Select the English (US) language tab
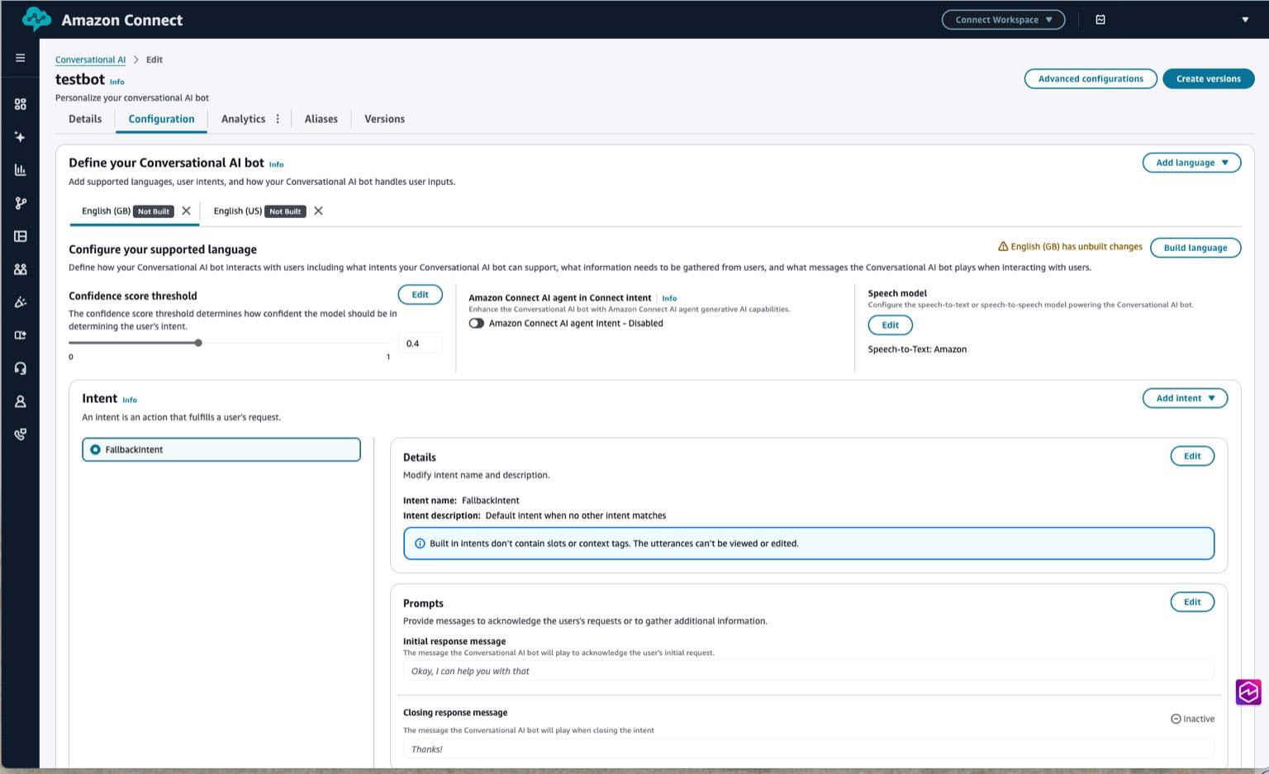 [x=238, y=211]
